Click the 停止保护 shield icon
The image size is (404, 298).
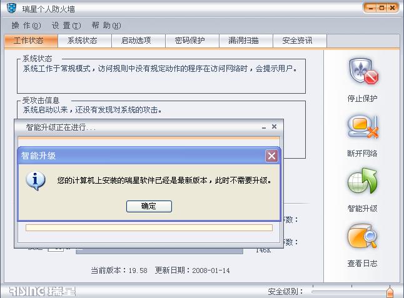363,71
